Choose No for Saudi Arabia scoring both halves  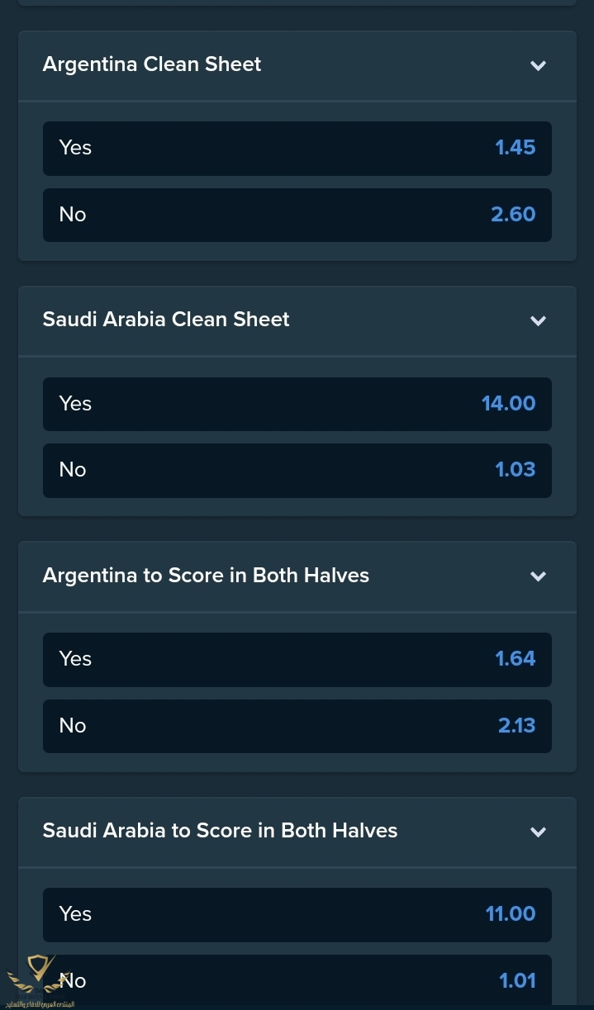(x=297, y=981)
